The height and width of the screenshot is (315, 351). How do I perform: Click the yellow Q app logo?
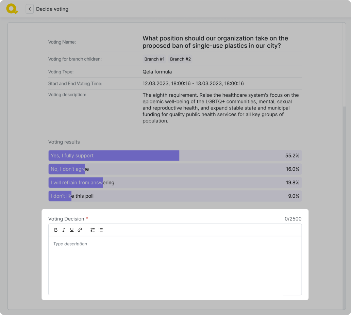(x=12, y=9)
